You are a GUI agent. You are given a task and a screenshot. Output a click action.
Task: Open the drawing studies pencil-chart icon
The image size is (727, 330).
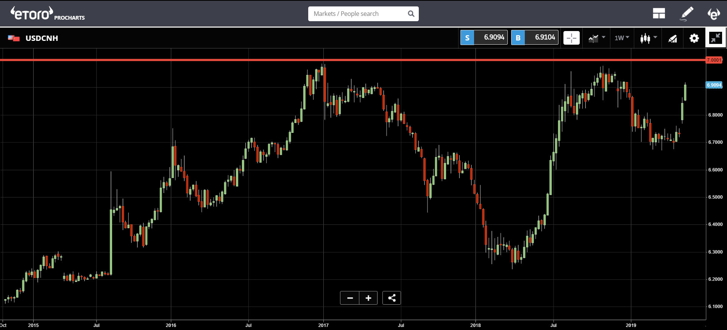click(672, 38)
